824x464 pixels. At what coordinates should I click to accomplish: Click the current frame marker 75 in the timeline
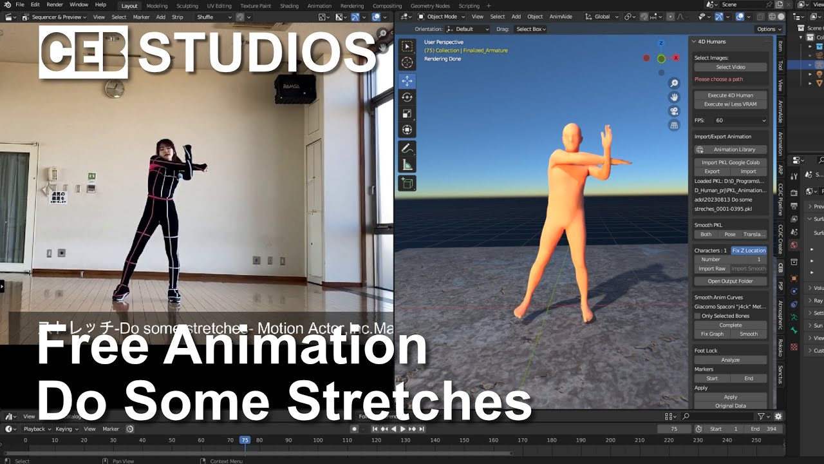(x=245, y=440)
